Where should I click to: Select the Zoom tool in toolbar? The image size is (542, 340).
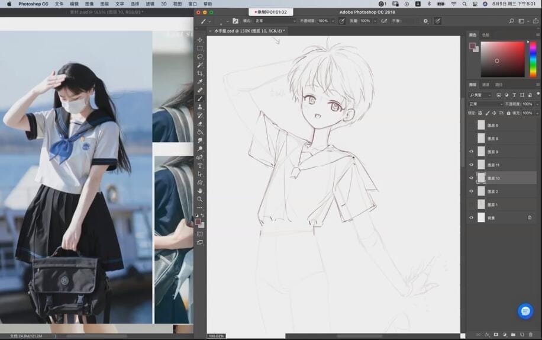tap(200, 199)
